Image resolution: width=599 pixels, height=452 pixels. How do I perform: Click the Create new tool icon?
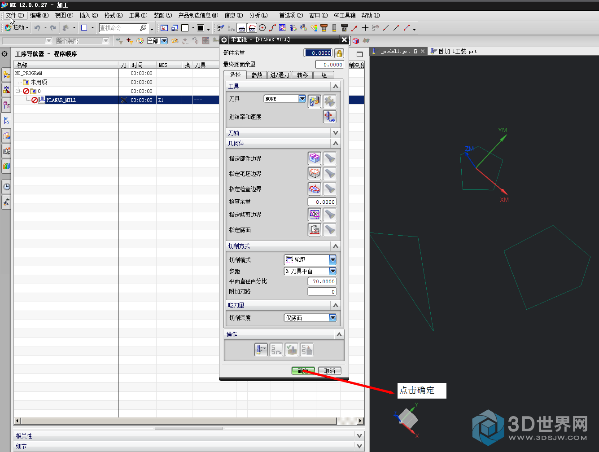[x=314, y=101]
